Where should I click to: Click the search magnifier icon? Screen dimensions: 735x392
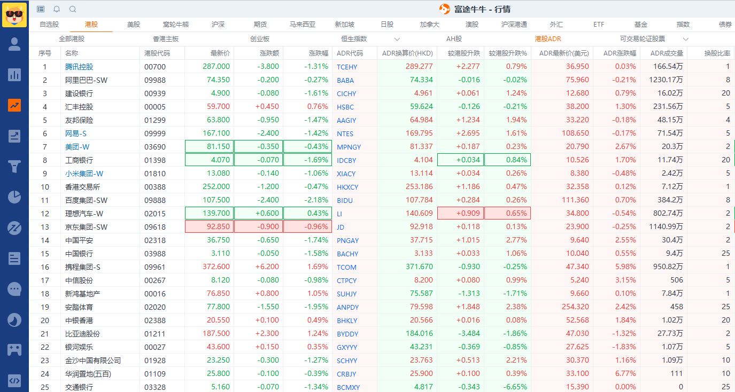73,9
